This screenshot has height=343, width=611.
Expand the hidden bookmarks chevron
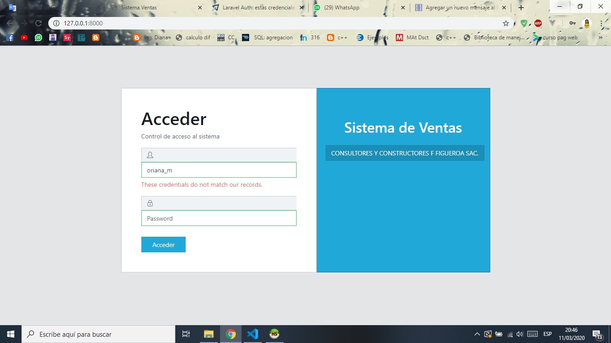pos(601,38)
